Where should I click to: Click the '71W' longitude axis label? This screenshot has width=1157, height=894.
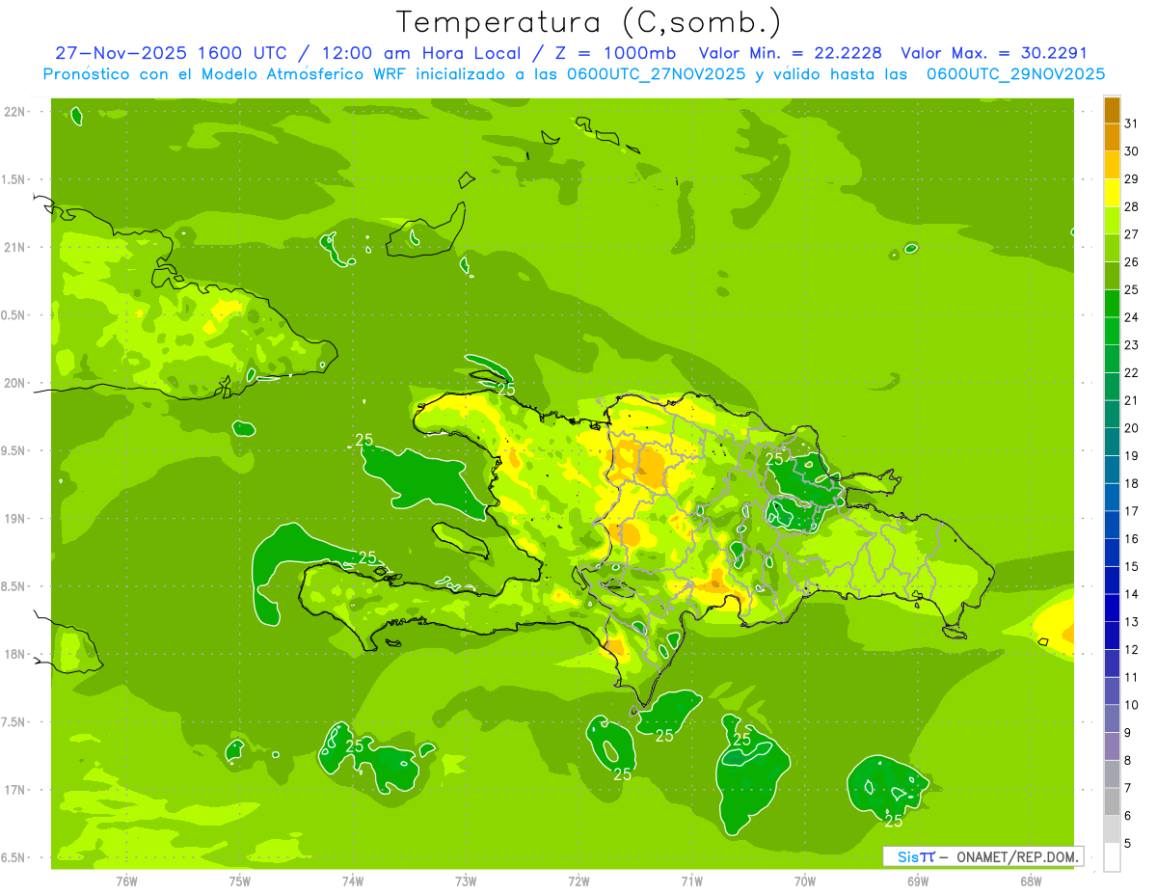[691, 880]
